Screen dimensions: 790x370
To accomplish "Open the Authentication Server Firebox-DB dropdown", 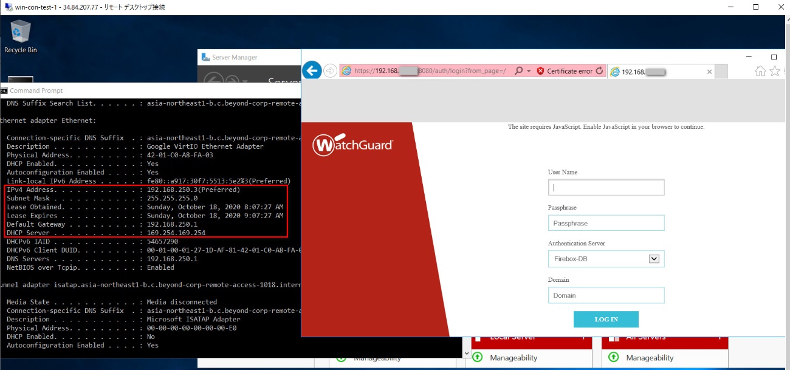I will click(606, 259).
